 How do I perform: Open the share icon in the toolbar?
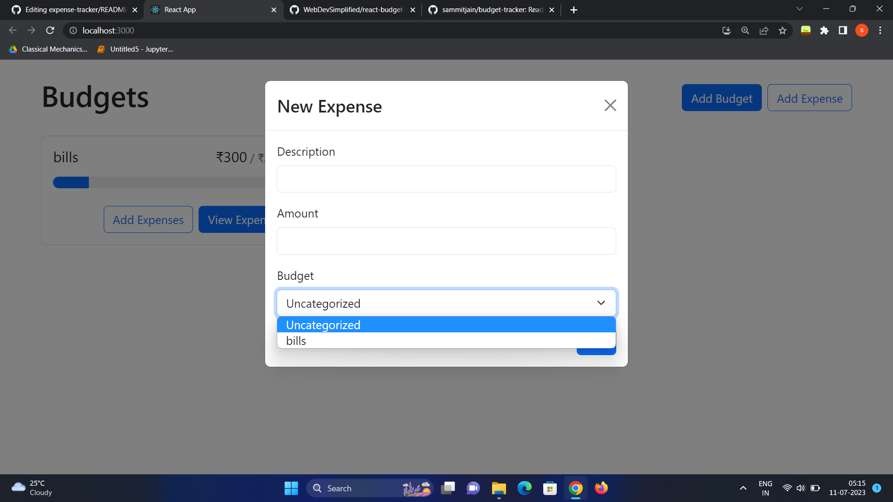tap(764, 30)
